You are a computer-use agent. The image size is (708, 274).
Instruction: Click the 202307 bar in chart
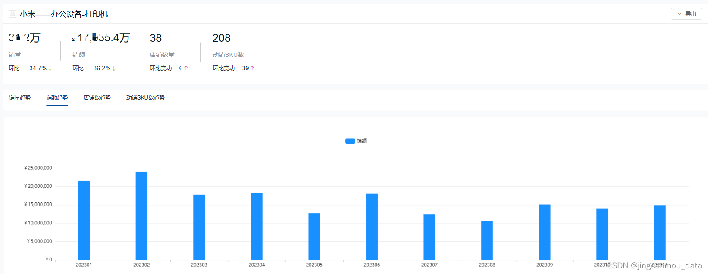tap(429, 237)
